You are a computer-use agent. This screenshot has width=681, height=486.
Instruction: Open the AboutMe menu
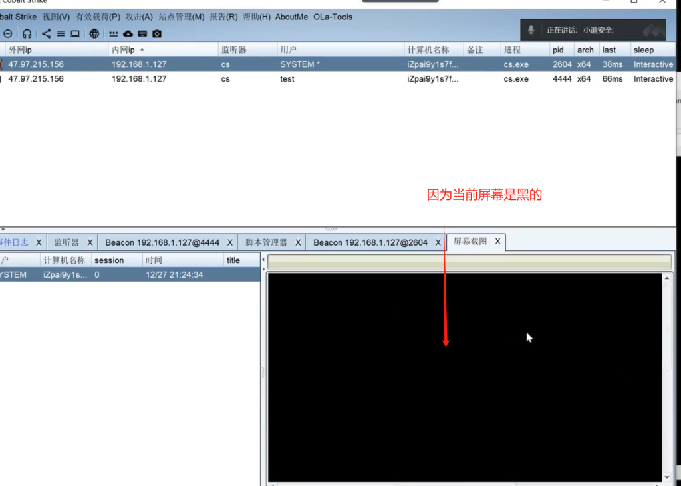click(291, 17)
